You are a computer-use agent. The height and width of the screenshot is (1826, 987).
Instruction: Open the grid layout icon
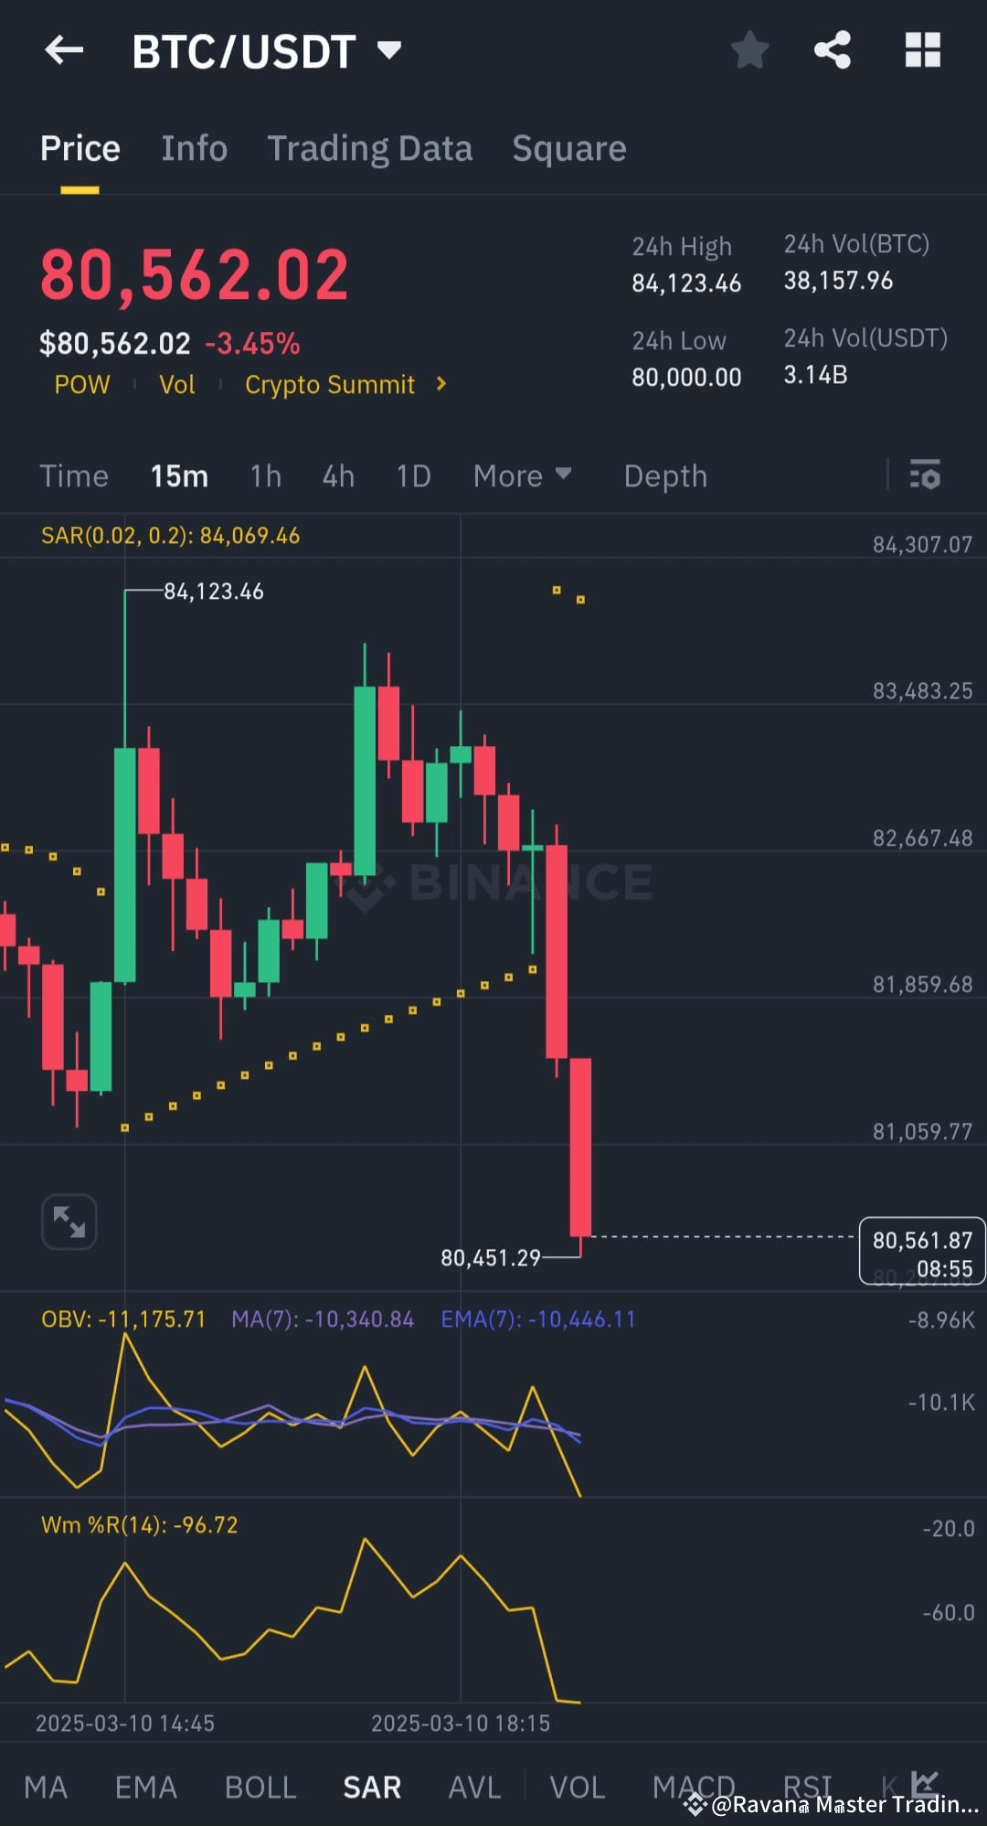(922, 50)
